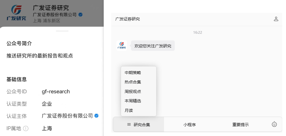The width and height of the screenshot is (286, 136).
Task: Choose 周报观点 menu entry
Action: 133,92
